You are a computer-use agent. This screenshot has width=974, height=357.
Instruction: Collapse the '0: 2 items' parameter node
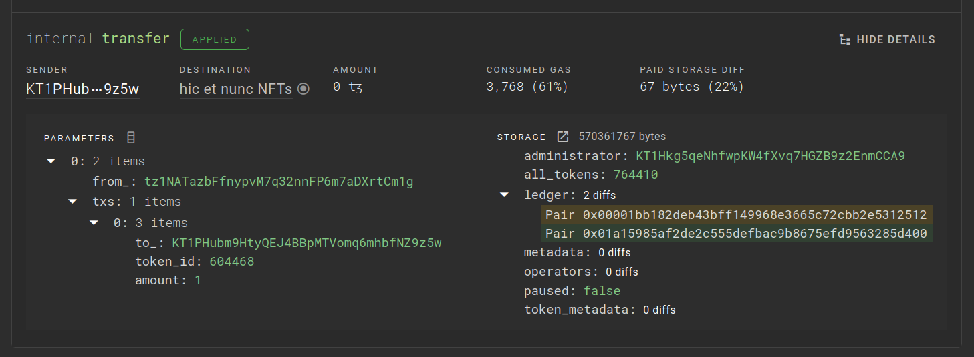pos(51,161)
